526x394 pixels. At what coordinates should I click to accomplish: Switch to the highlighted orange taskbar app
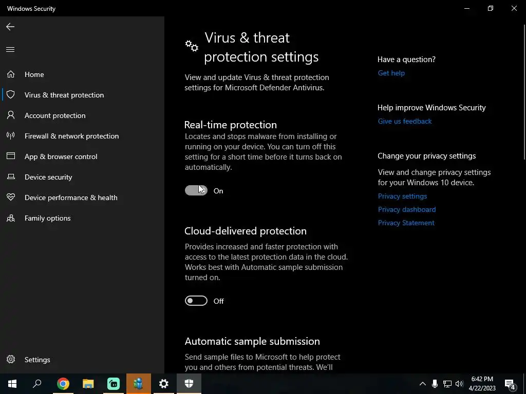pyautogui.click(x=139, y=384)
